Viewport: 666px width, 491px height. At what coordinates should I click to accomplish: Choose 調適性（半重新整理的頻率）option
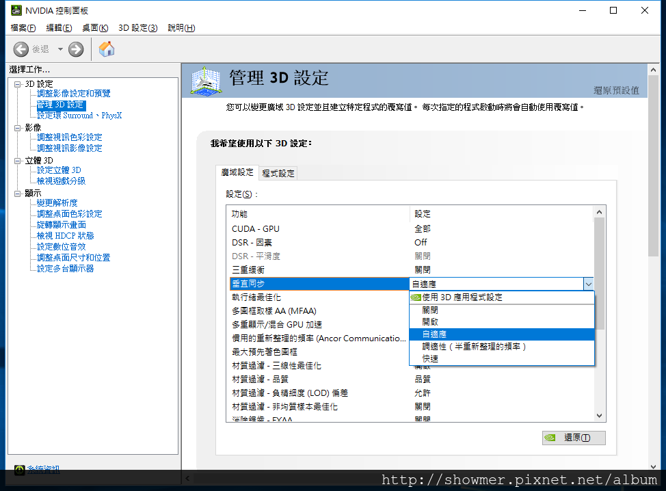(x=502, y=347)
